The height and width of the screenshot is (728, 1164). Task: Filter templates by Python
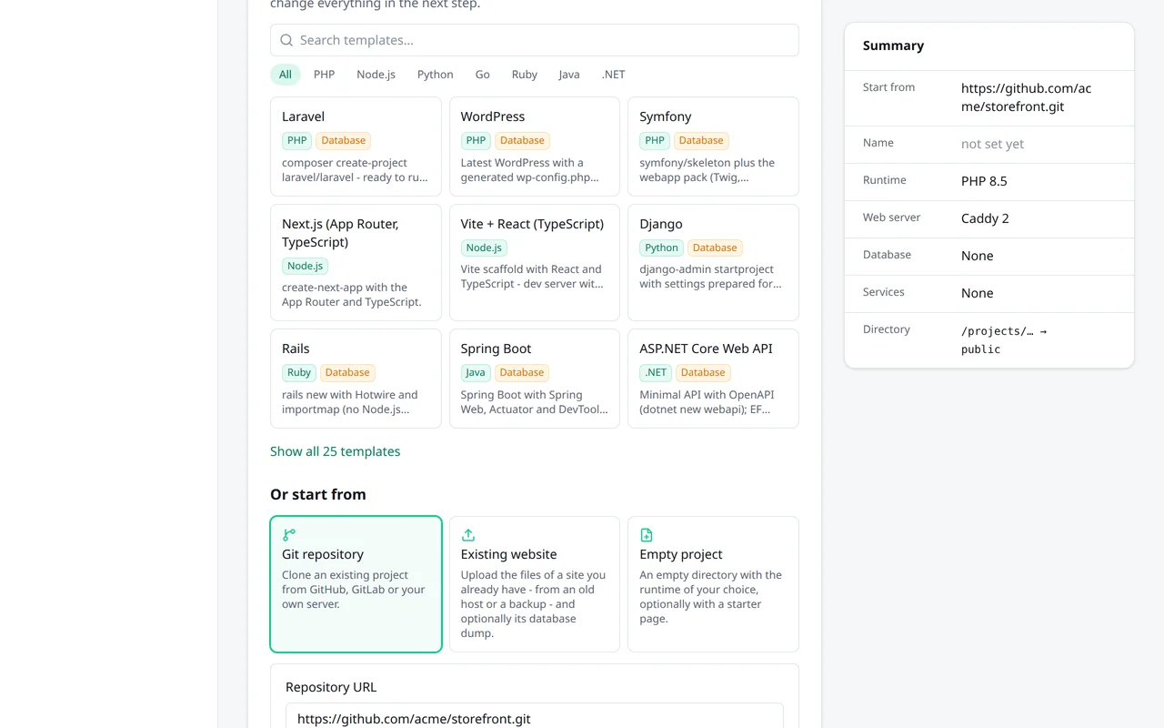436,75
